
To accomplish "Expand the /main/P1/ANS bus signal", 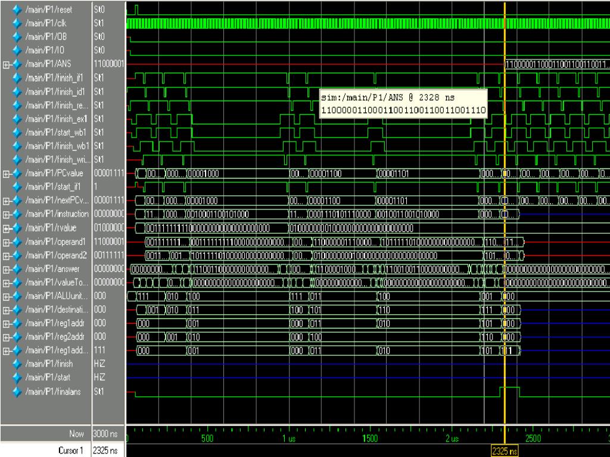I will pos(6,65).
